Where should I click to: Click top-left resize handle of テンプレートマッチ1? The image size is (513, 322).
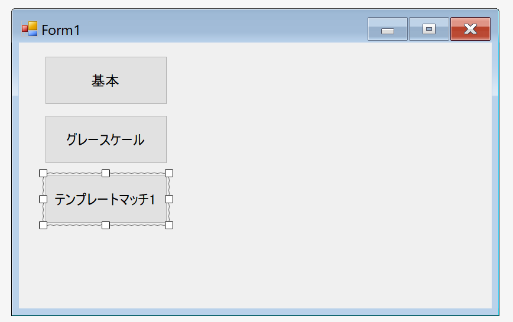click(43, 173)
